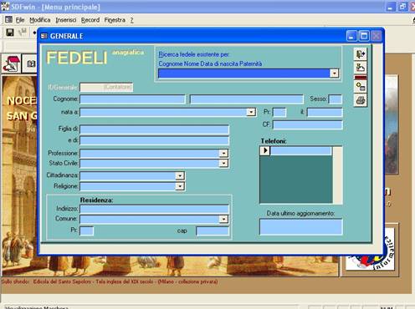Click the exit door icon in FEDELI form
The width and height of the screenshot is (415, 309).
coord(361,54)
